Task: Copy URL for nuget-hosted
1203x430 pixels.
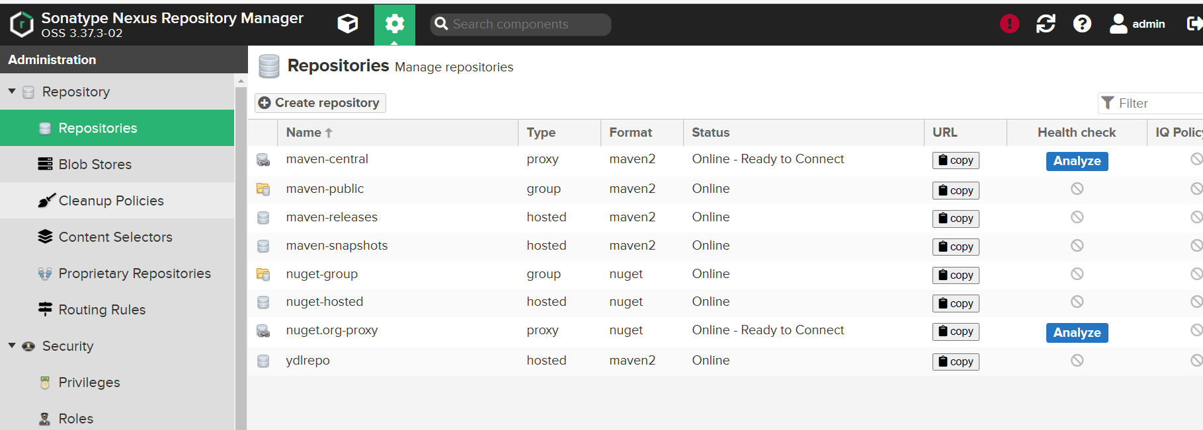Action: tap(956, 304)
